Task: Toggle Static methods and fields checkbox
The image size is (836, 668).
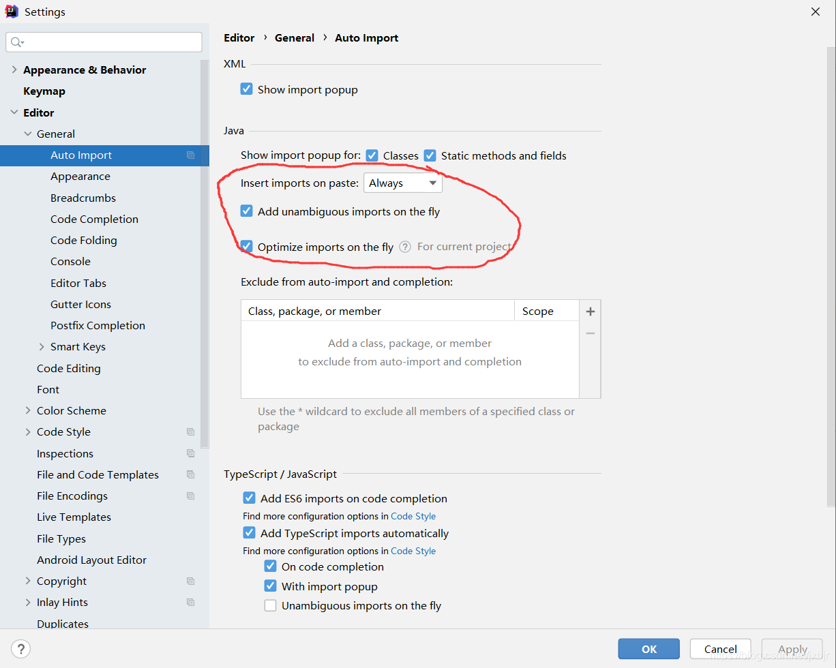Action: tap(430, 155)
